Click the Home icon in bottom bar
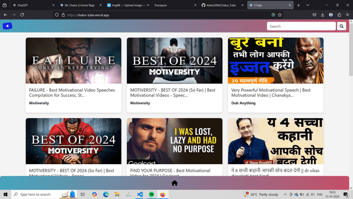Image resolution: width=353 pixels, height=199 pixels. [x=174, y=183]
